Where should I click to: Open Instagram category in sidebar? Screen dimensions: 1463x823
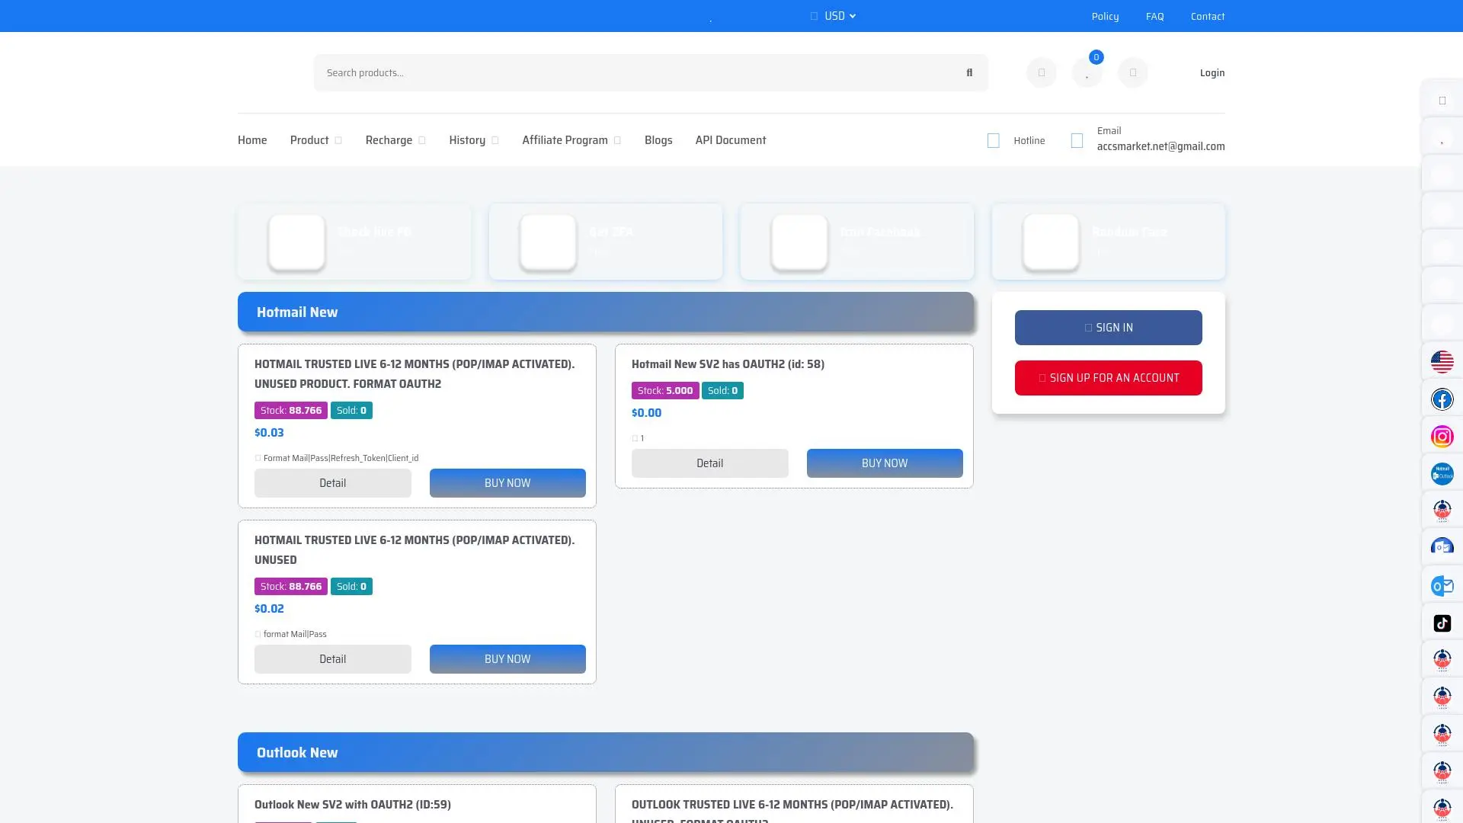[1442, 437]
